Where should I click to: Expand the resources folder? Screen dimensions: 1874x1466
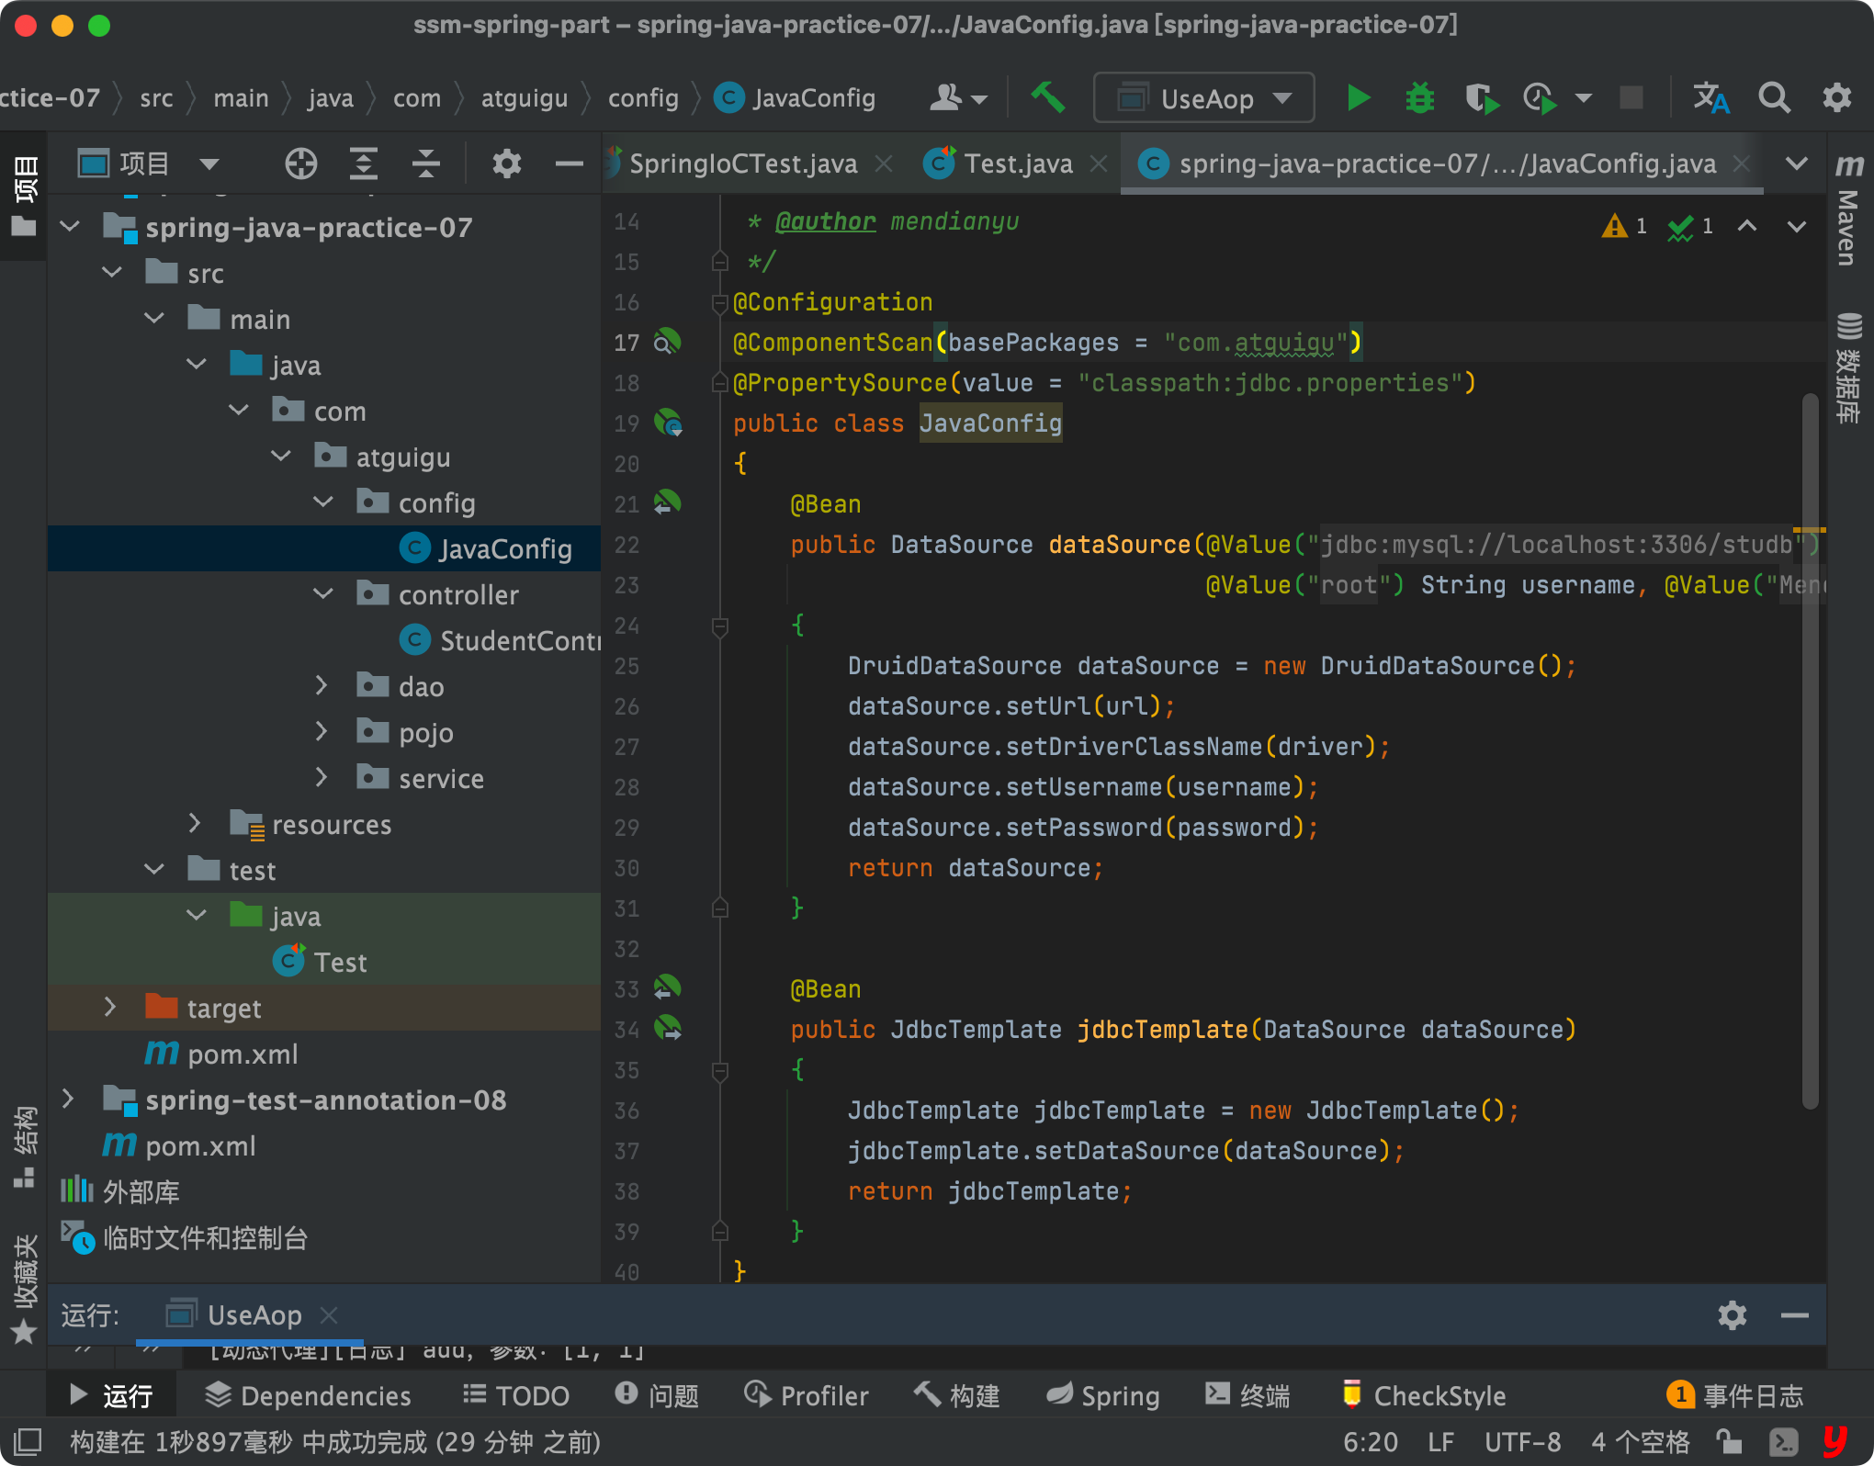(x=195, y=824)
